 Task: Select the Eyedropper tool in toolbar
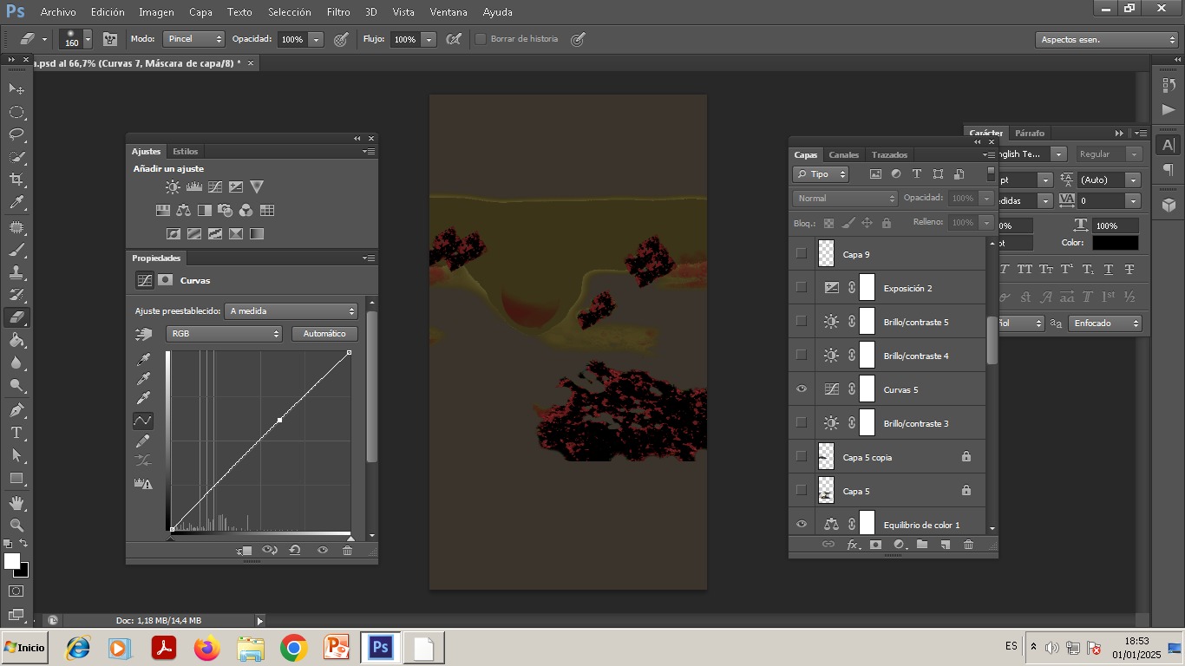16,203
